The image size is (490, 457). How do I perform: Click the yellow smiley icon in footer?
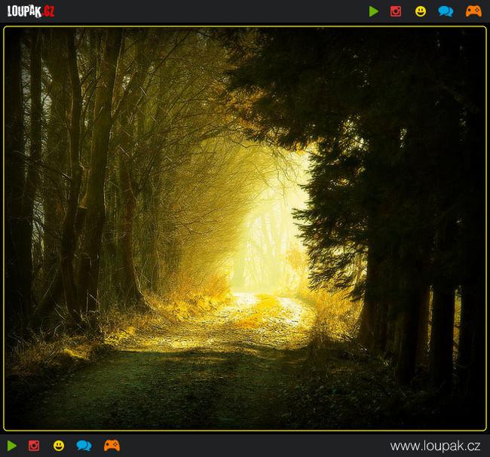click(59, 446)
